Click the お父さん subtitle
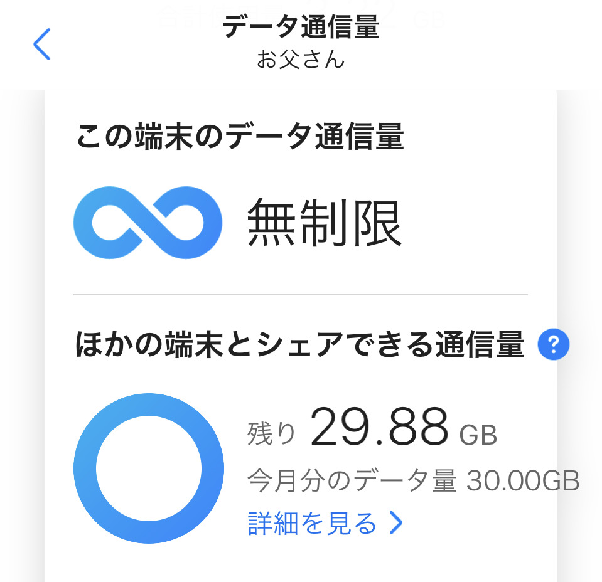 coord(301,60)
